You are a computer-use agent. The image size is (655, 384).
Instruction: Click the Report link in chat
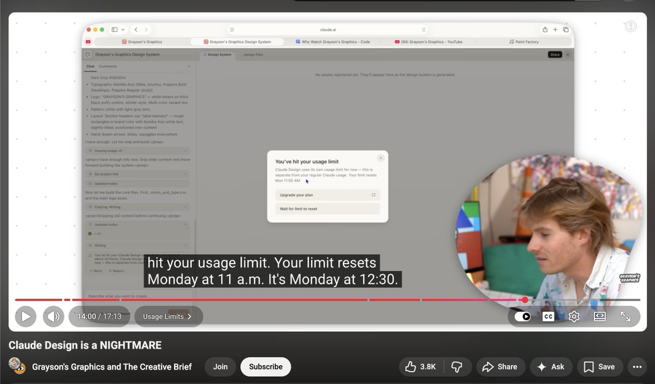117,271
